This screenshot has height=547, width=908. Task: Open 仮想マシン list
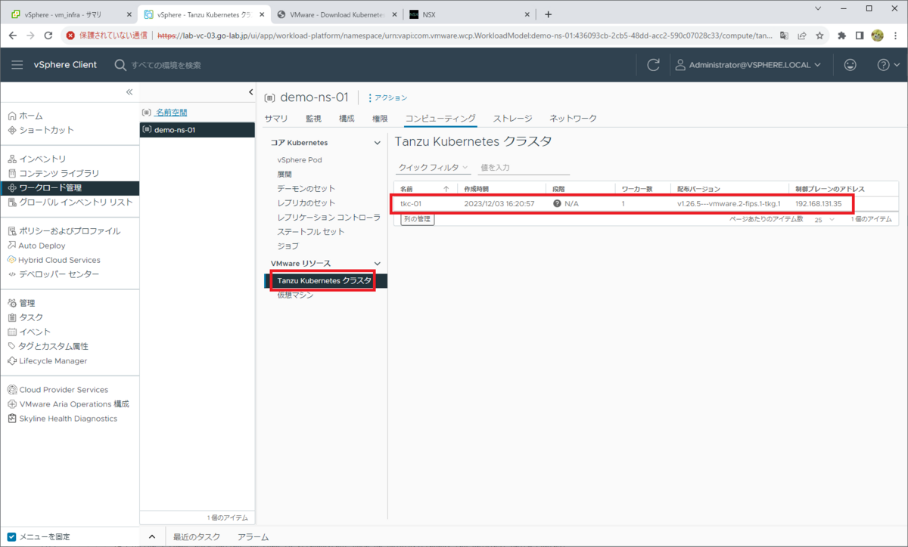coord(295,295)
